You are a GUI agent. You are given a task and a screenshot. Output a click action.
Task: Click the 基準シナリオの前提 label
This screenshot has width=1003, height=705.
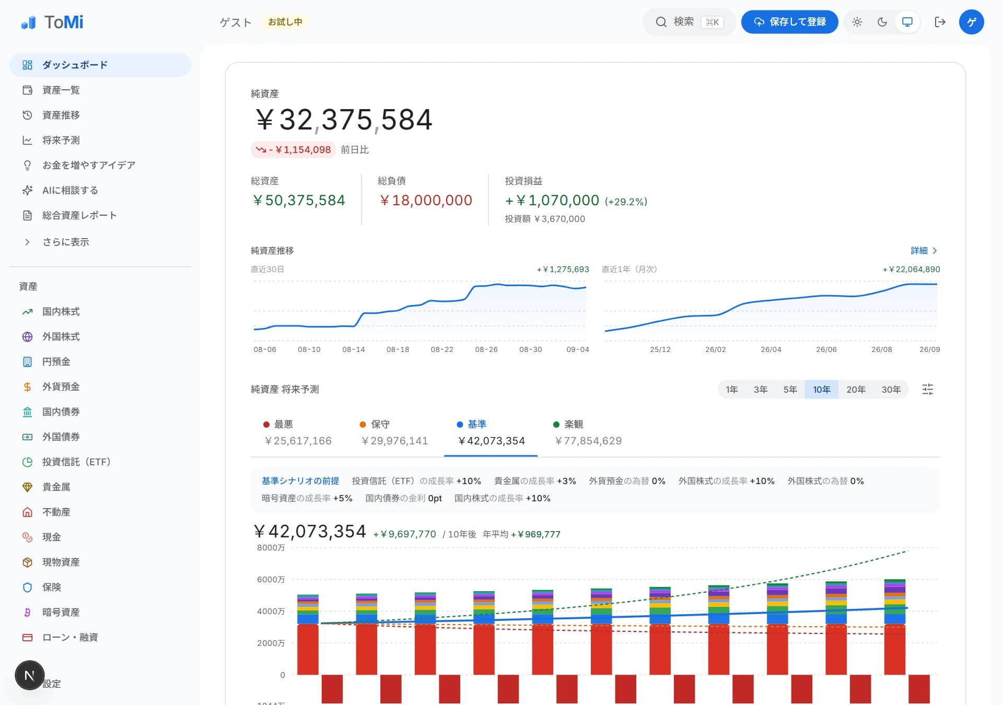pos(300,481)
